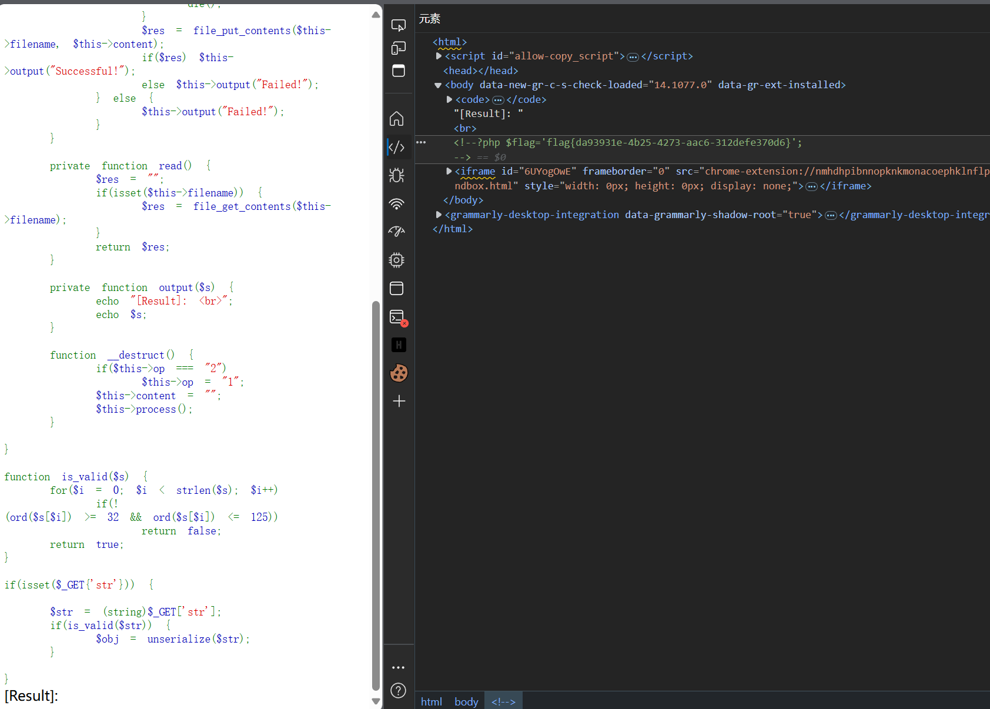Open the cookie editor tool
Screen dimensions: 990x709
pos(399,373)
